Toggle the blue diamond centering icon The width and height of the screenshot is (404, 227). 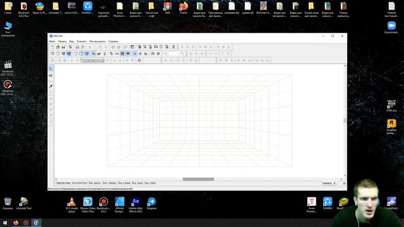tap(134, 54)
